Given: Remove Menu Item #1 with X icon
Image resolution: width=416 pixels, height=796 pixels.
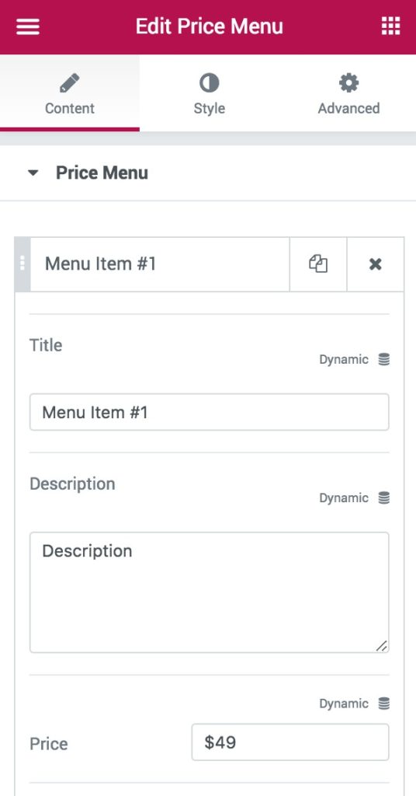Looking at the screenshot, I should (x=376, y=264).
